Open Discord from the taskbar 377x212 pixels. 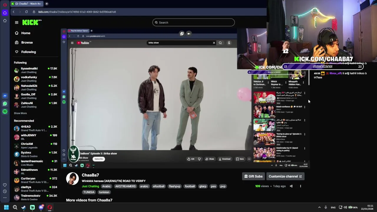tap(41, 207)
